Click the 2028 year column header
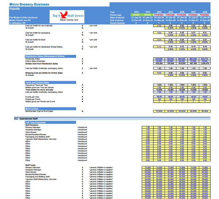This screenshot has height=199, width=219. pos(204,12)
